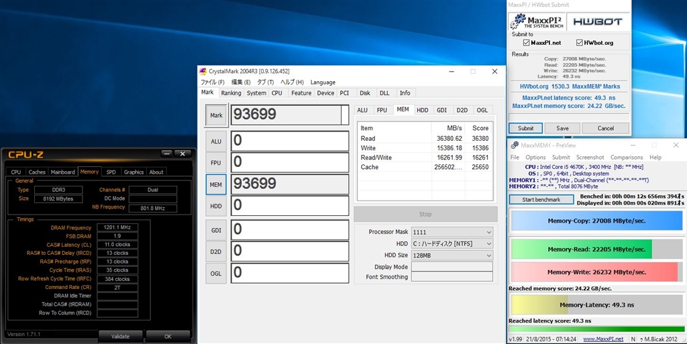Click the CrystalMark title bar app icon
This screenshot has height=344, width=687.
[203, 72]
